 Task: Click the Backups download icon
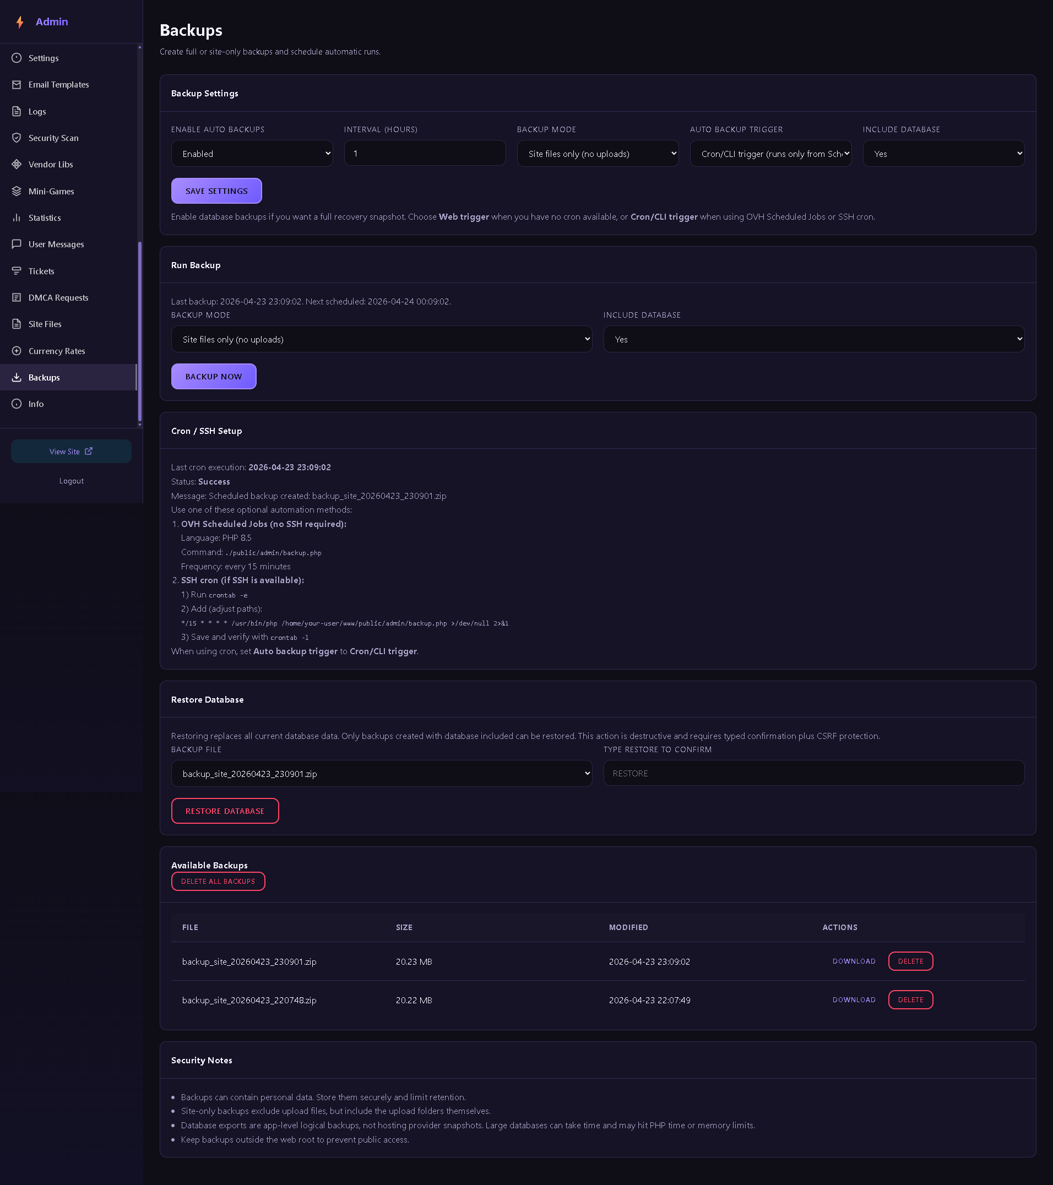[x=17, y=377]
